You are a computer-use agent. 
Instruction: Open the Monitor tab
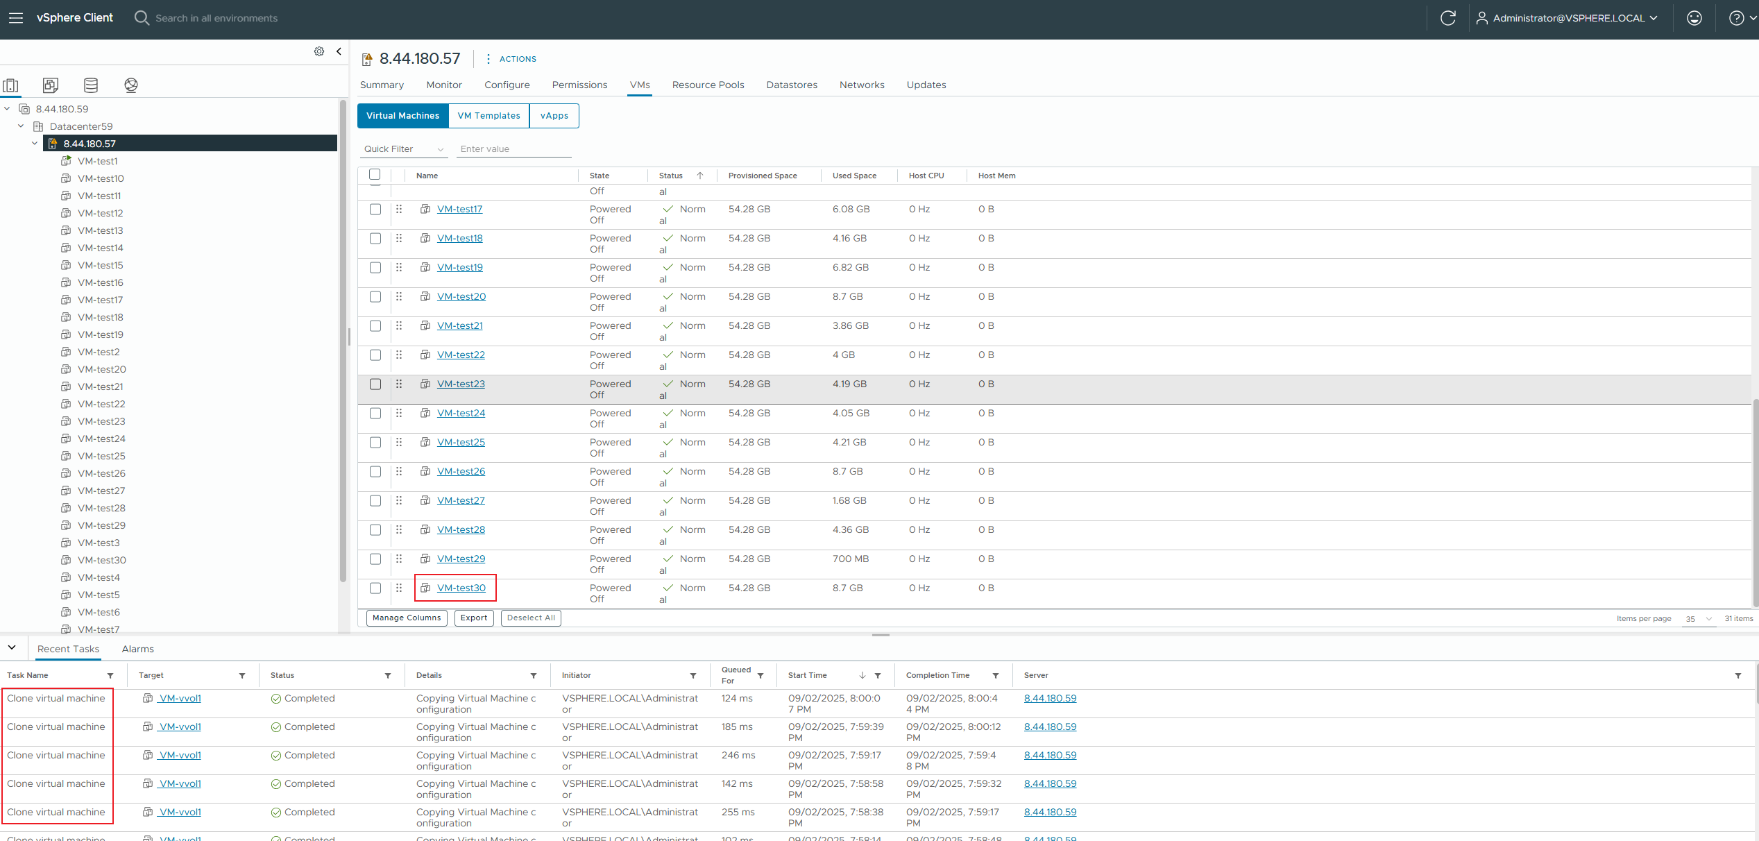point(444,85)
